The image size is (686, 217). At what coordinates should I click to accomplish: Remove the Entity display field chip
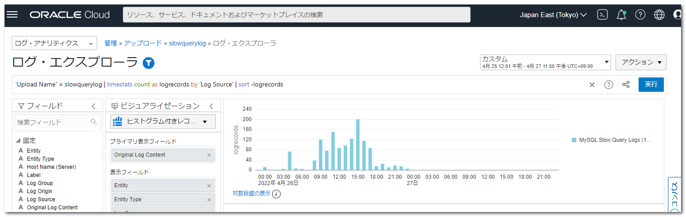(209, 186)
